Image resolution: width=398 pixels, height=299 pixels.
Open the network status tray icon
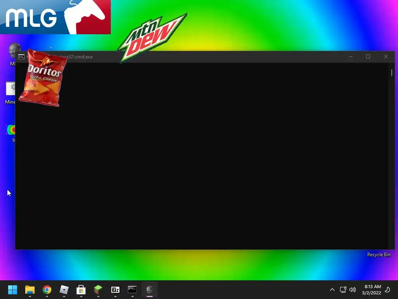pyautogui.click(x=343, y=290)
